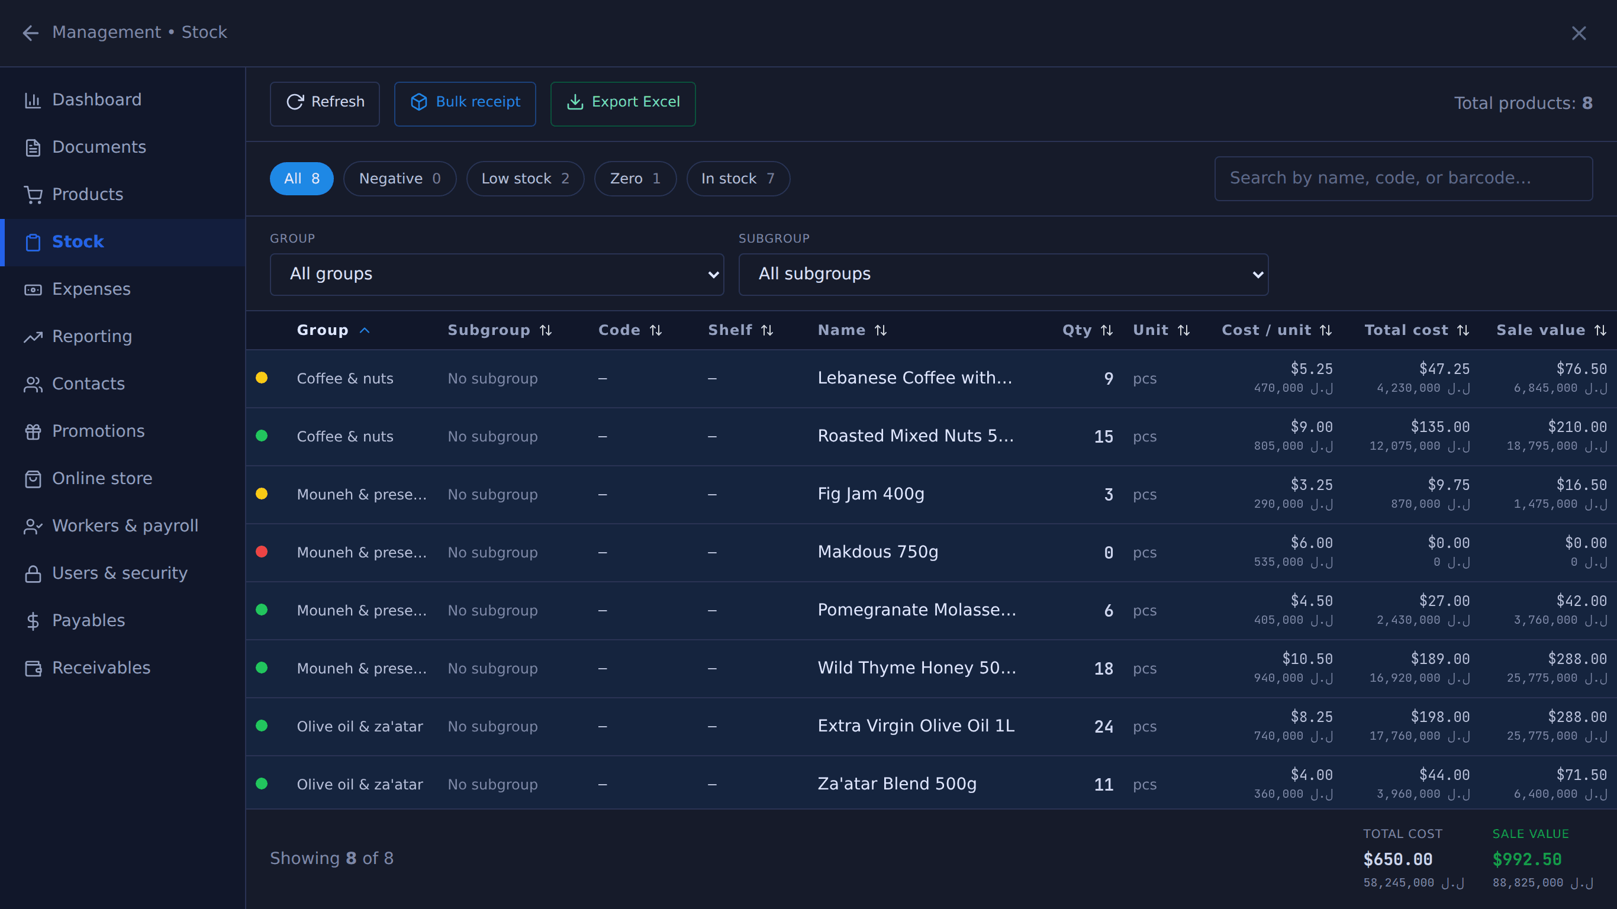Image resolution: width=1617 pixels, height=909 pixels.
Task: Filter to Zero stock items
Action: click(635, 179)
